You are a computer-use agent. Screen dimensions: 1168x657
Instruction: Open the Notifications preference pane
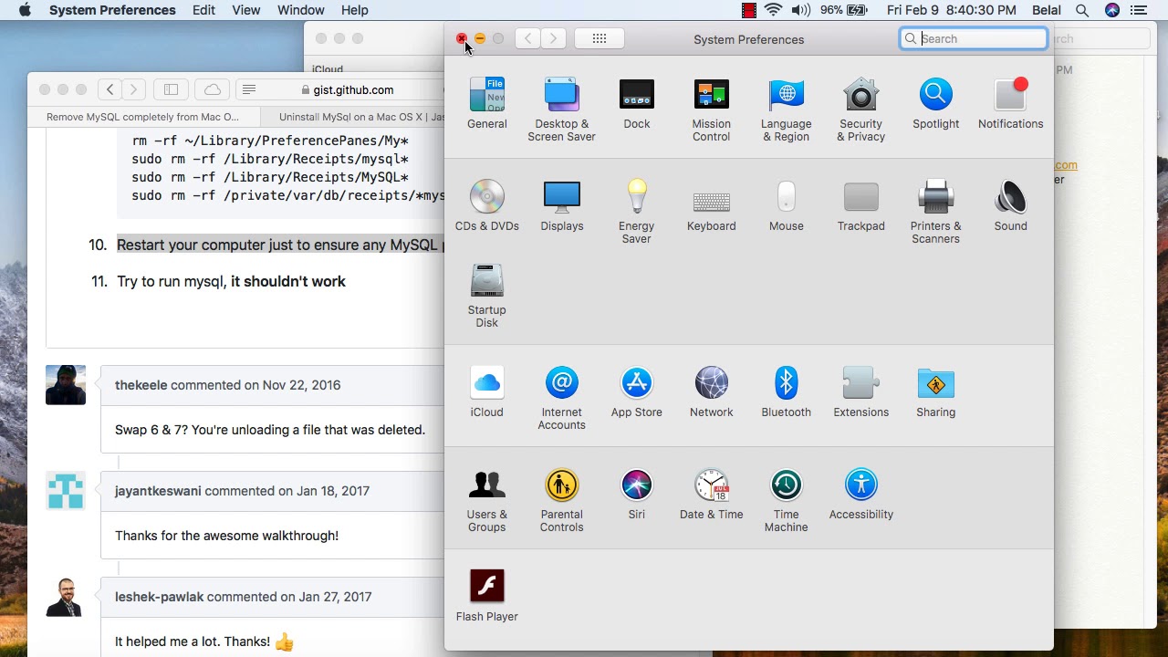pos(1010,103)
